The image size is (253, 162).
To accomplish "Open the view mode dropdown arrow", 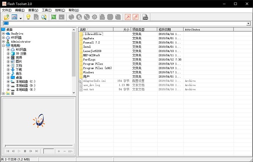I will [x=21, y=18].
